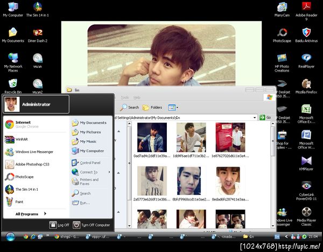The height and width of the screenshot is (252, 323).
Task: Open Google Chrome from quick launch bar
Action: pos(26,236)
